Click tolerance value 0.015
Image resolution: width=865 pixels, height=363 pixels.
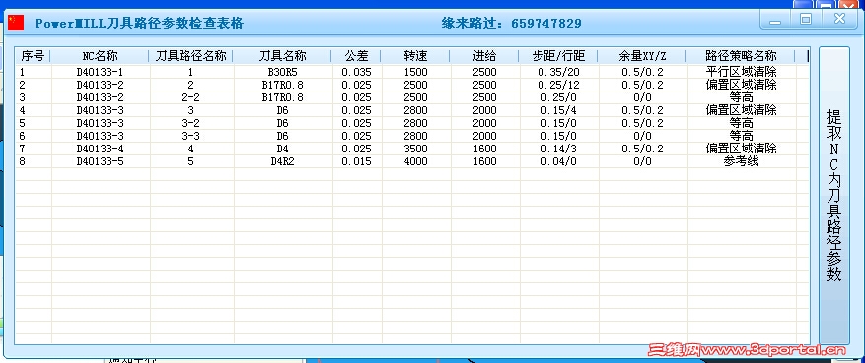pos(356,161)
